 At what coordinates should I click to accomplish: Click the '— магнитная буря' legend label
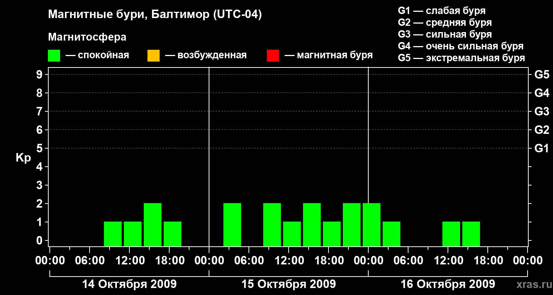tap(328, 55)
